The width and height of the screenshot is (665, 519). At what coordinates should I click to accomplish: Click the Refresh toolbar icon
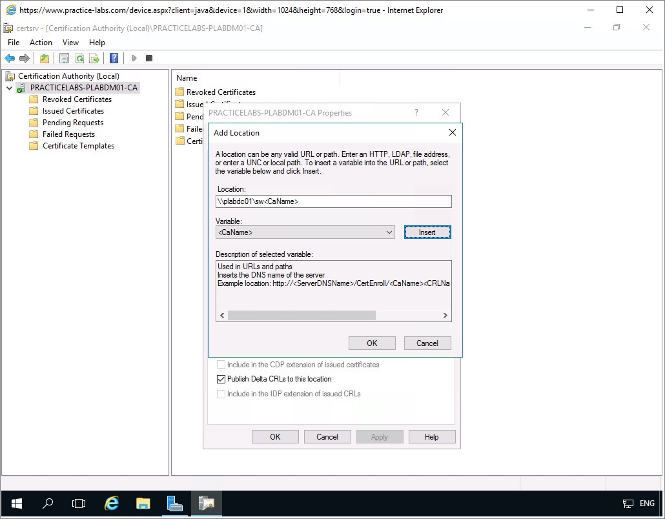point(79,58)
